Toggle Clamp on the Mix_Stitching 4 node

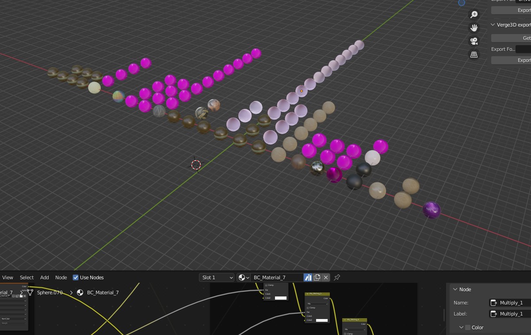345,334
